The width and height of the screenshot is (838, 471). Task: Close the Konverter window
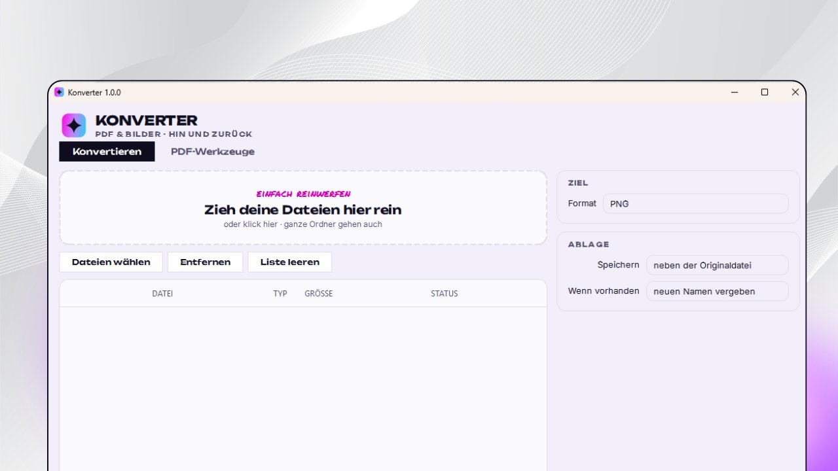795,92
